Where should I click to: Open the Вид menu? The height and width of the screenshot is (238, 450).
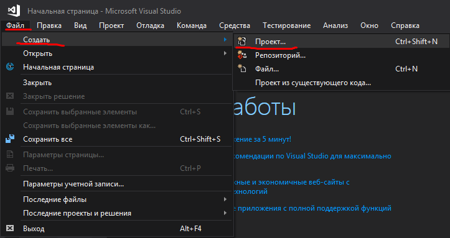[x=80, y=25]
